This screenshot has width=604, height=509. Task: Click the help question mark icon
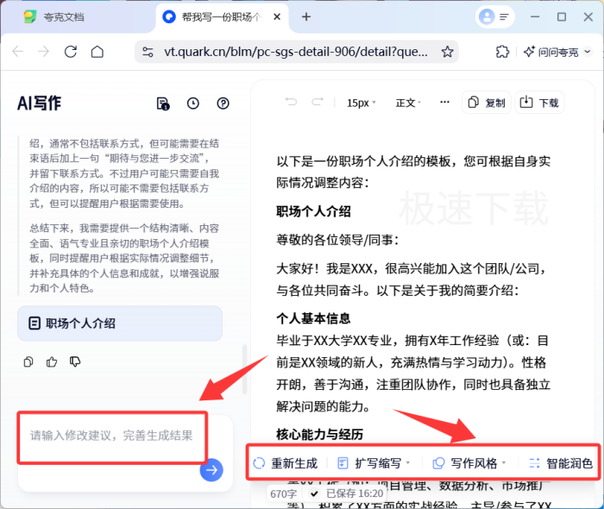(x=223, y=104)
